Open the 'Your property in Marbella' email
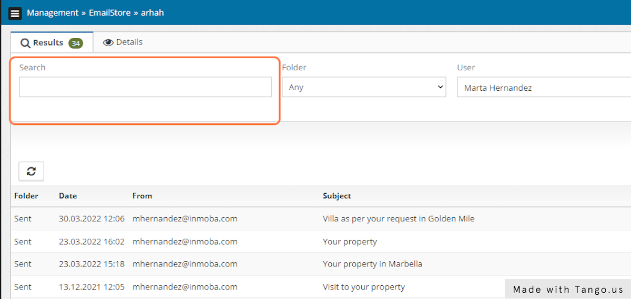 coord(372,264)
